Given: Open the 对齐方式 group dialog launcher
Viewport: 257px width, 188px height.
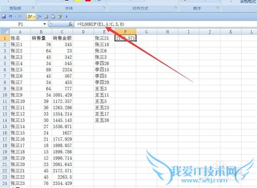Looking at the screenshot, I should click(176, 8).
